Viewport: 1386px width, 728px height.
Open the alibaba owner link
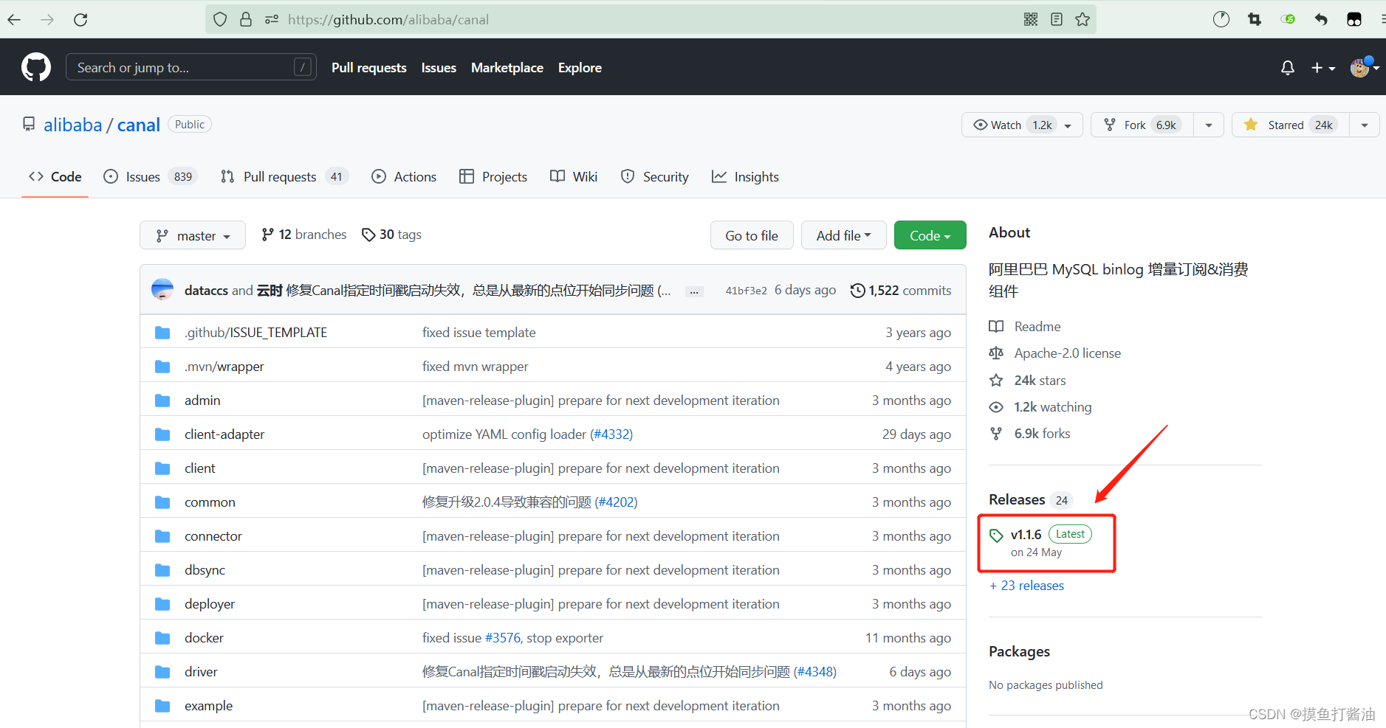pos(72,125)
